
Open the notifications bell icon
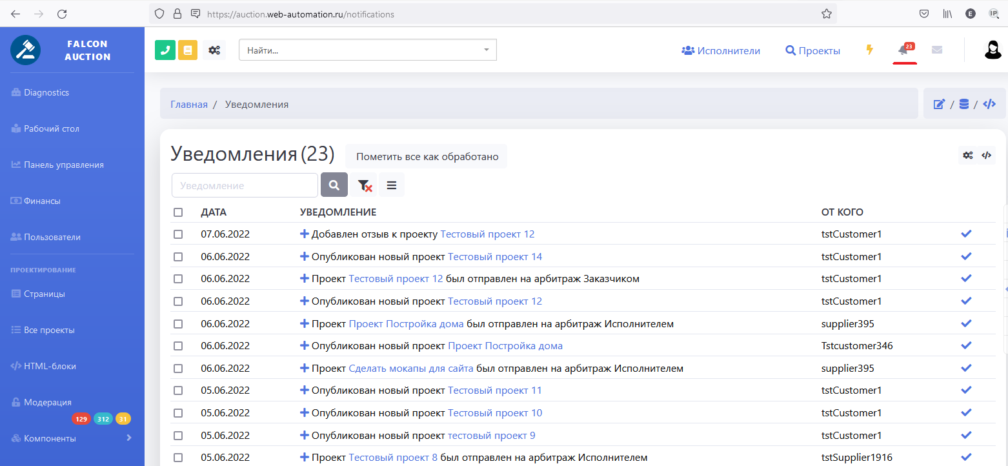[x=903, y=50]
